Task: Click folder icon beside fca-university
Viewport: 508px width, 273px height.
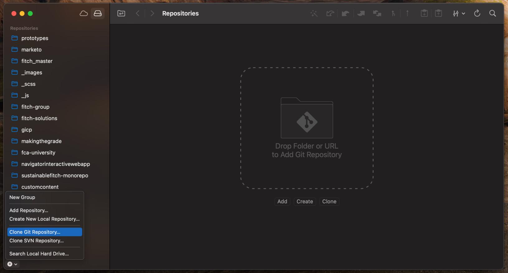Action: coord(15,152)
